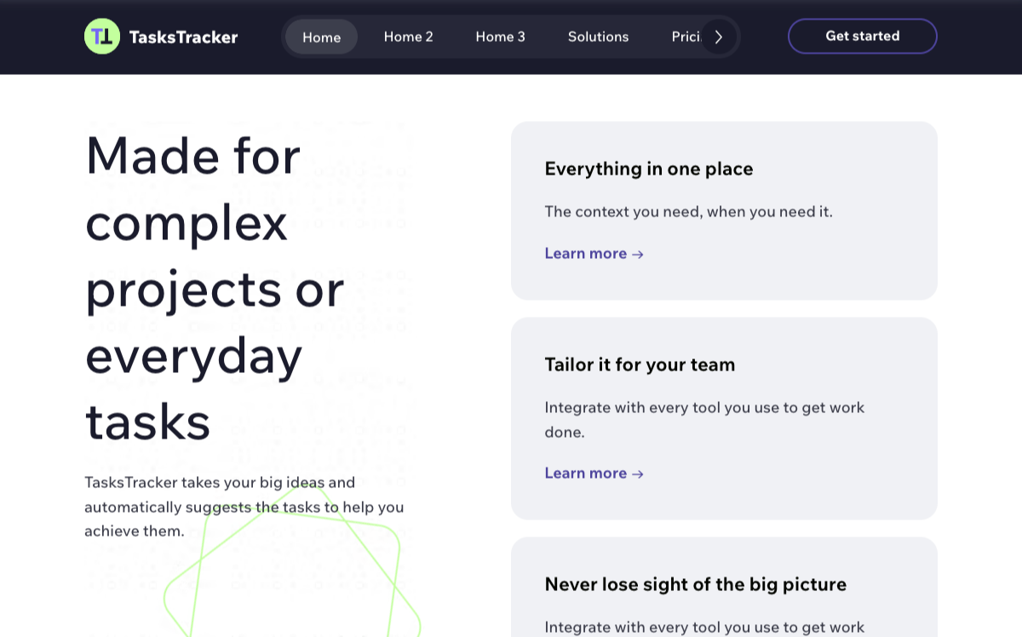This screenshot has height=637, width=1022.
Task: Open the Home 3 navigation item
Action: coord(500,37)
